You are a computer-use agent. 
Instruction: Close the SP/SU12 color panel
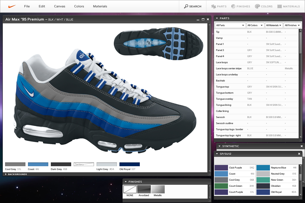point(299,154)
